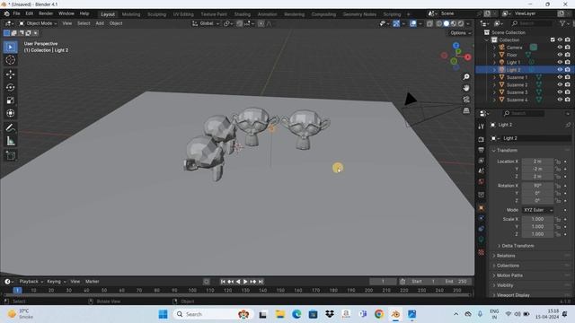575x323 pixels.
Task: Expand the Relations panel
Action: pyautogui.click(x=506, y=256)
